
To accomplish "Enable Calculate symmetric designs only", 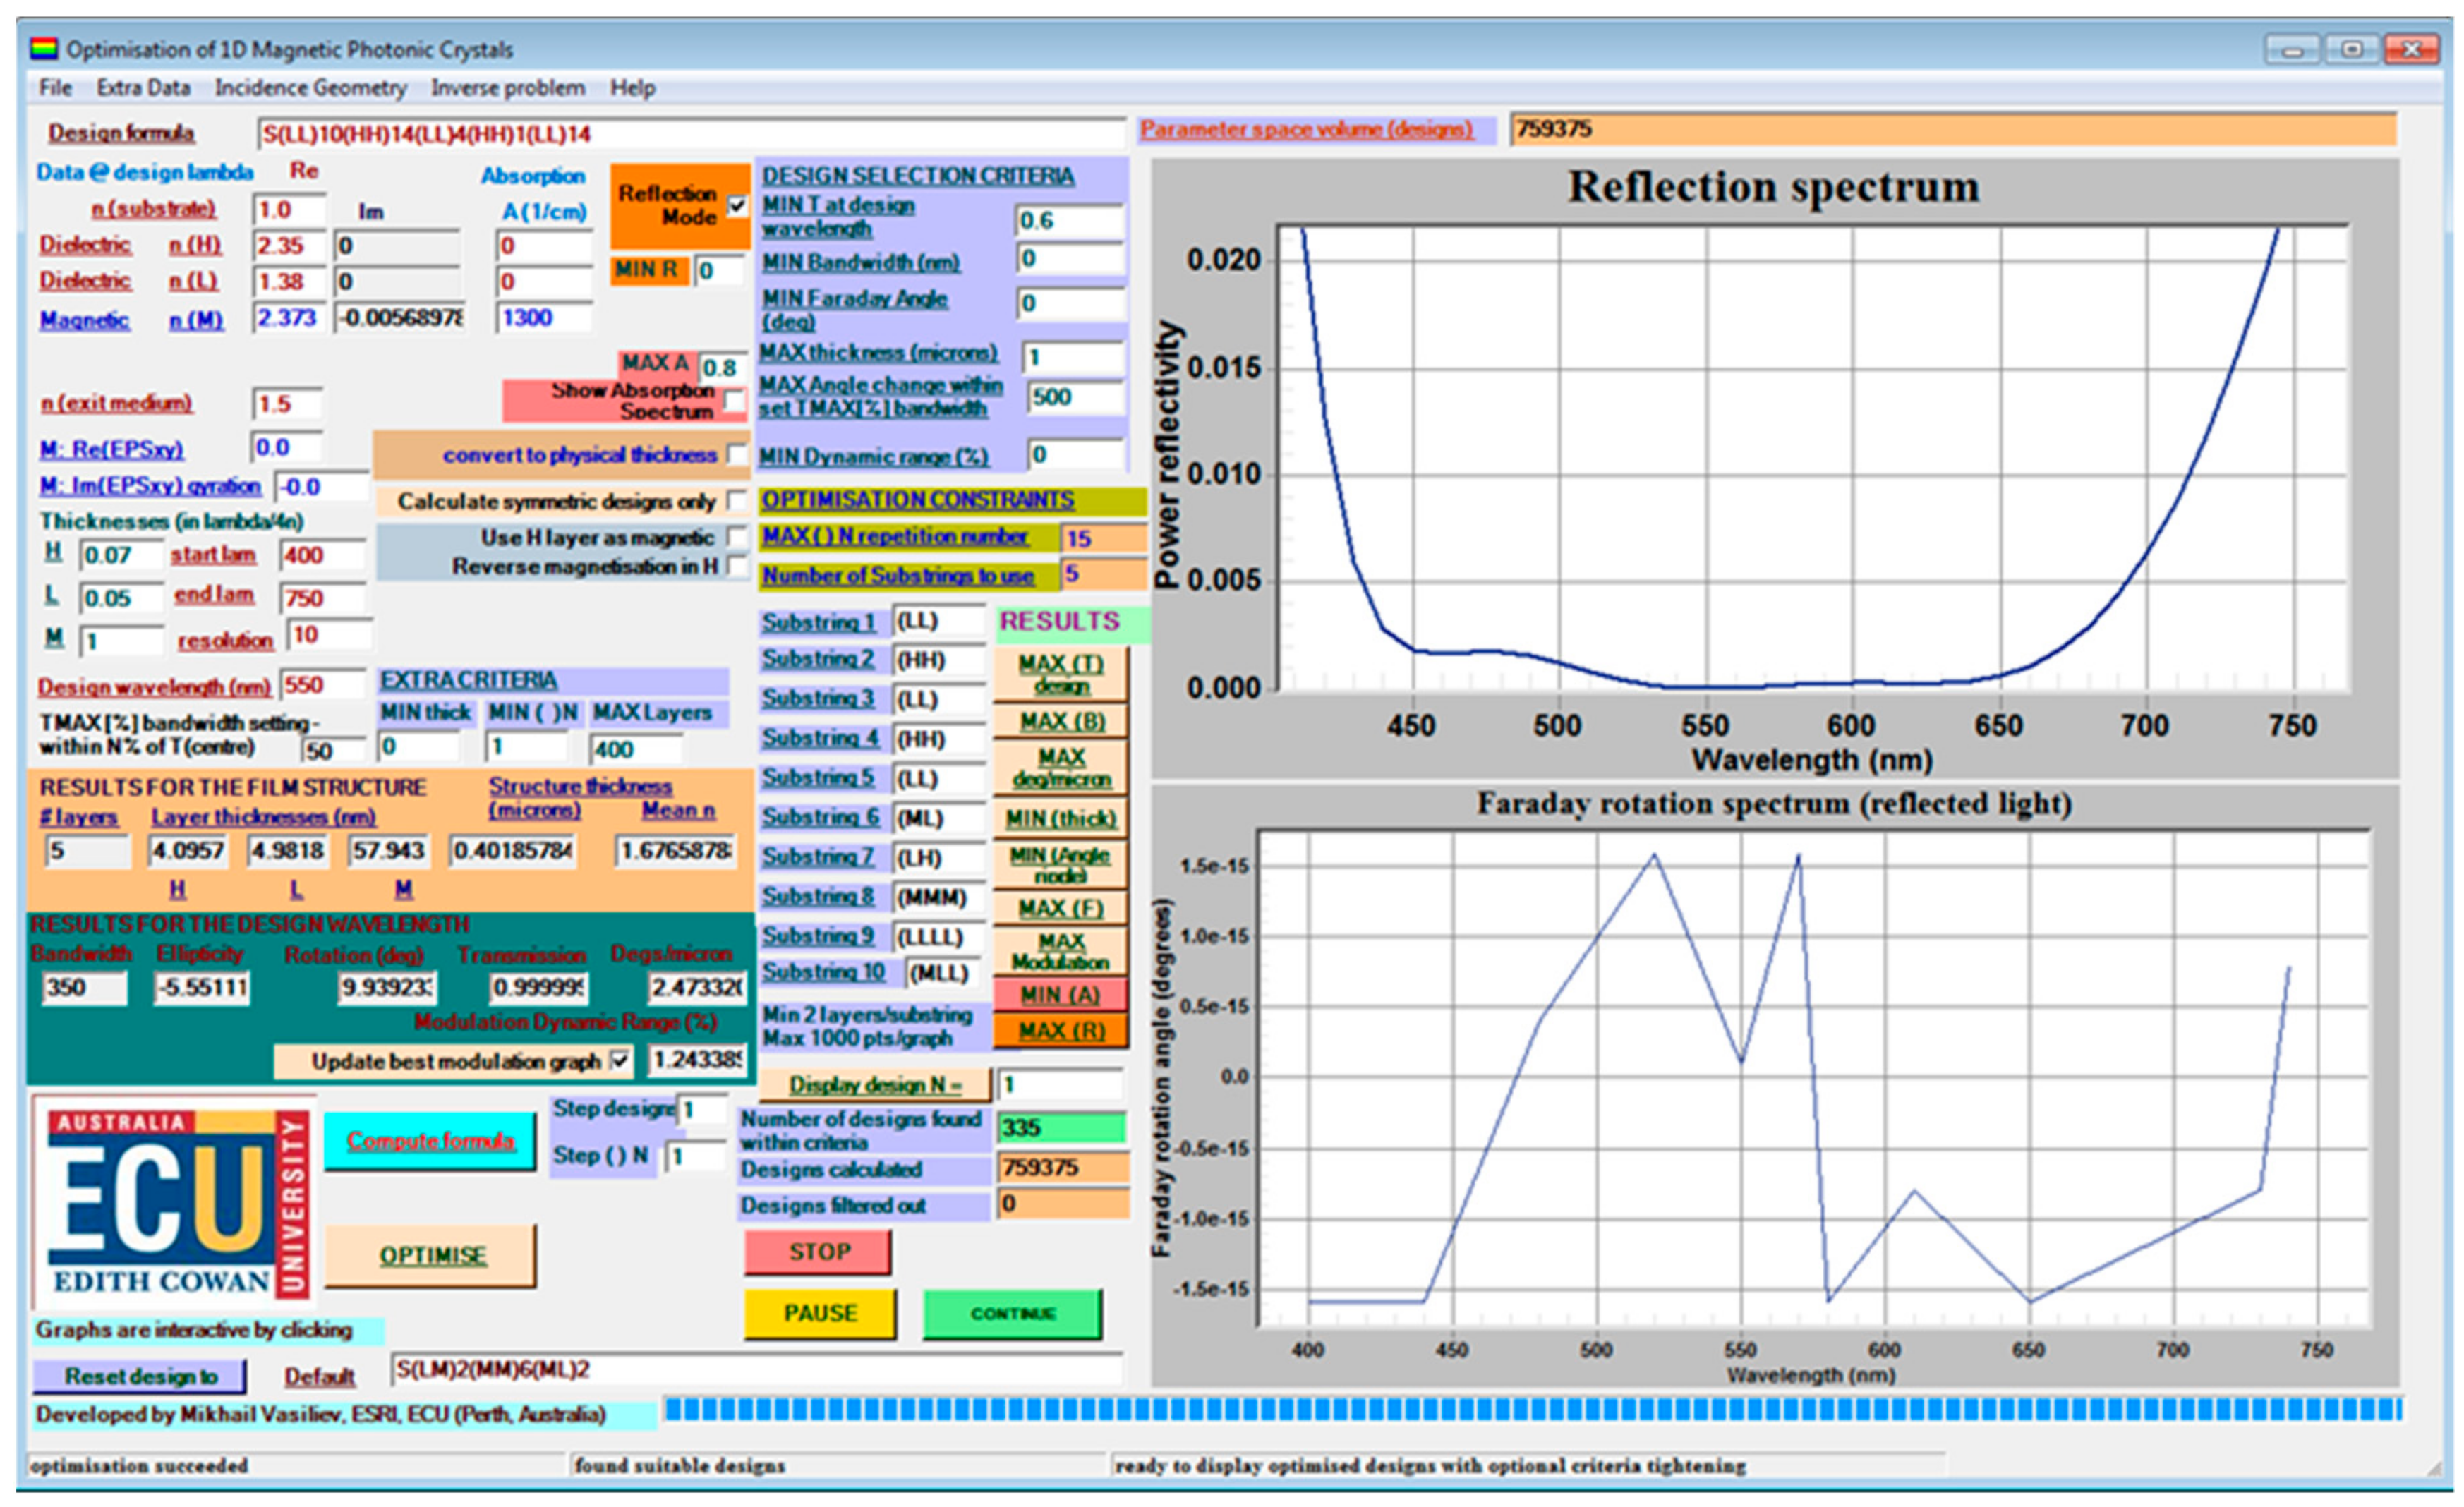I will [x=737, y=500].
